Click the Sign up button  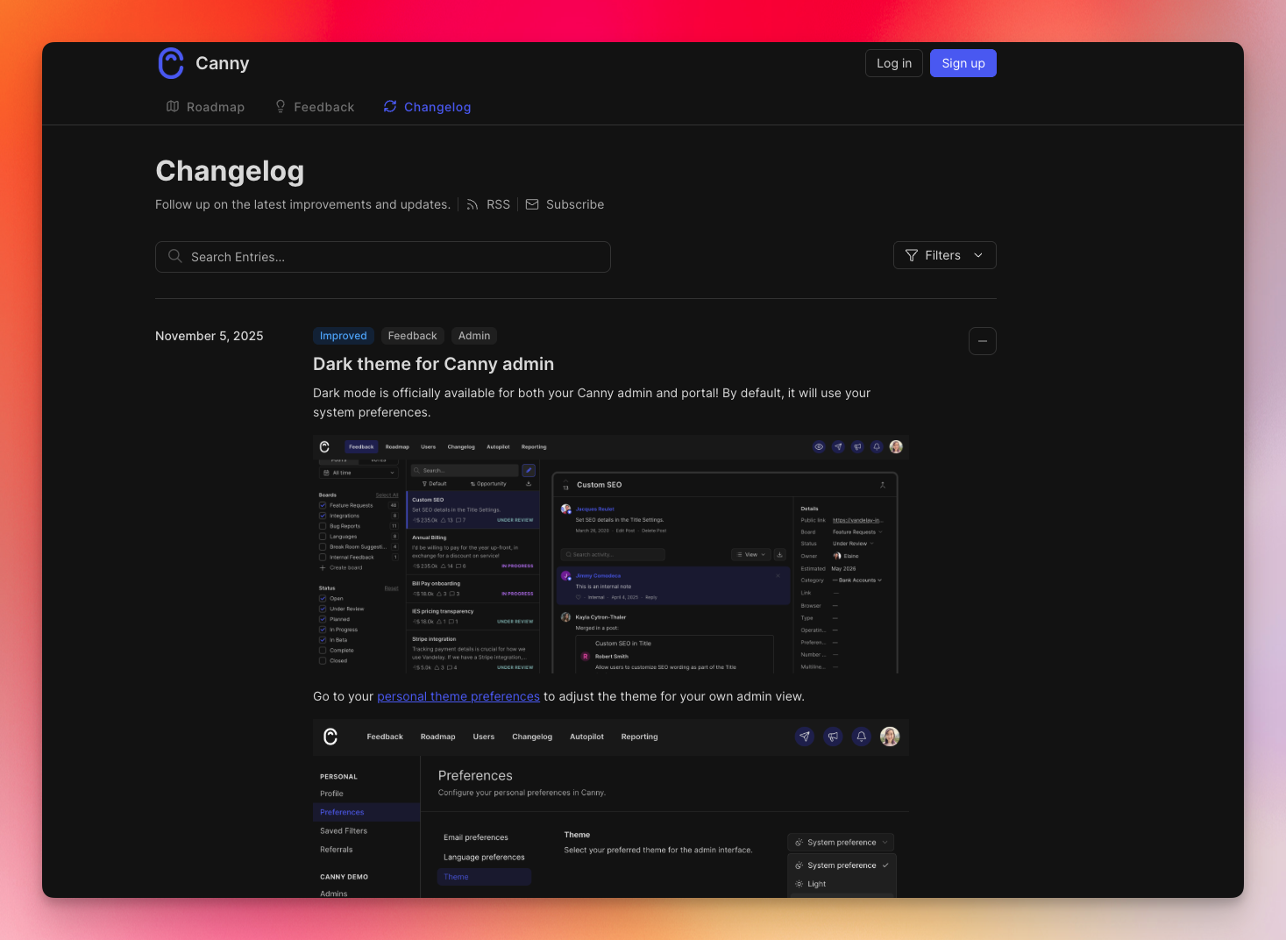tap(963, 62)
